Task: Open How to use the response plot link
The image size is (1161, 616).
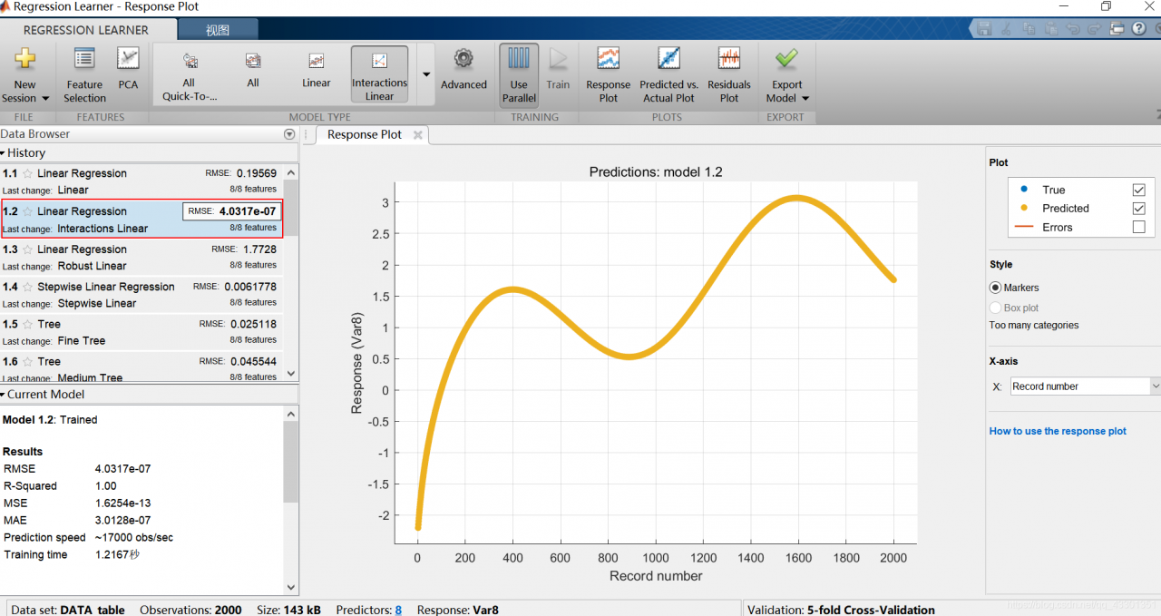Action: point(1058,431)
